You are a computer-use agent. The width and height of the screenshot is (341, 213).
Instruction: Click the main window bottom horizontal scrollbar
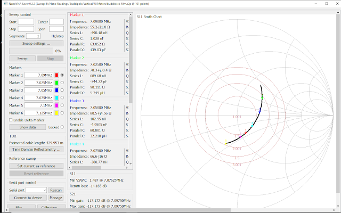pyautogui.click(x=119, y=210)
